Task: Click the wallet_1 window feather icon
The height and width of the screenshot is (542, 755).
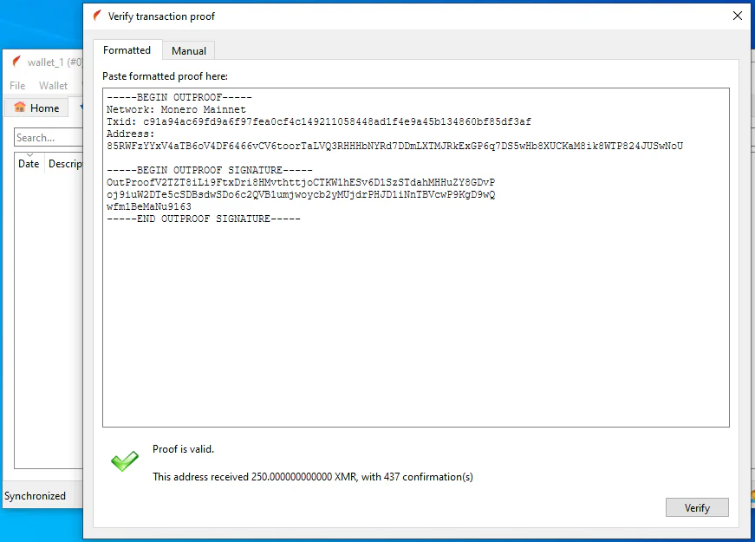Action: tap(16, 62)
